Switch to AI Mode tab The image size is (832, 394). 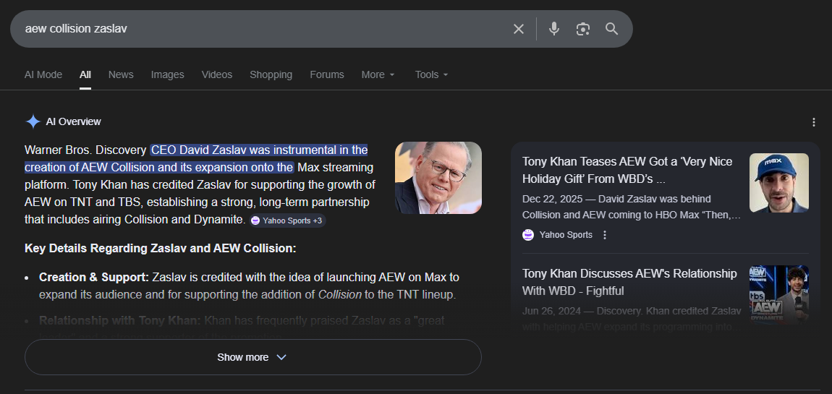pyautogui.click(x=43, y=74)
